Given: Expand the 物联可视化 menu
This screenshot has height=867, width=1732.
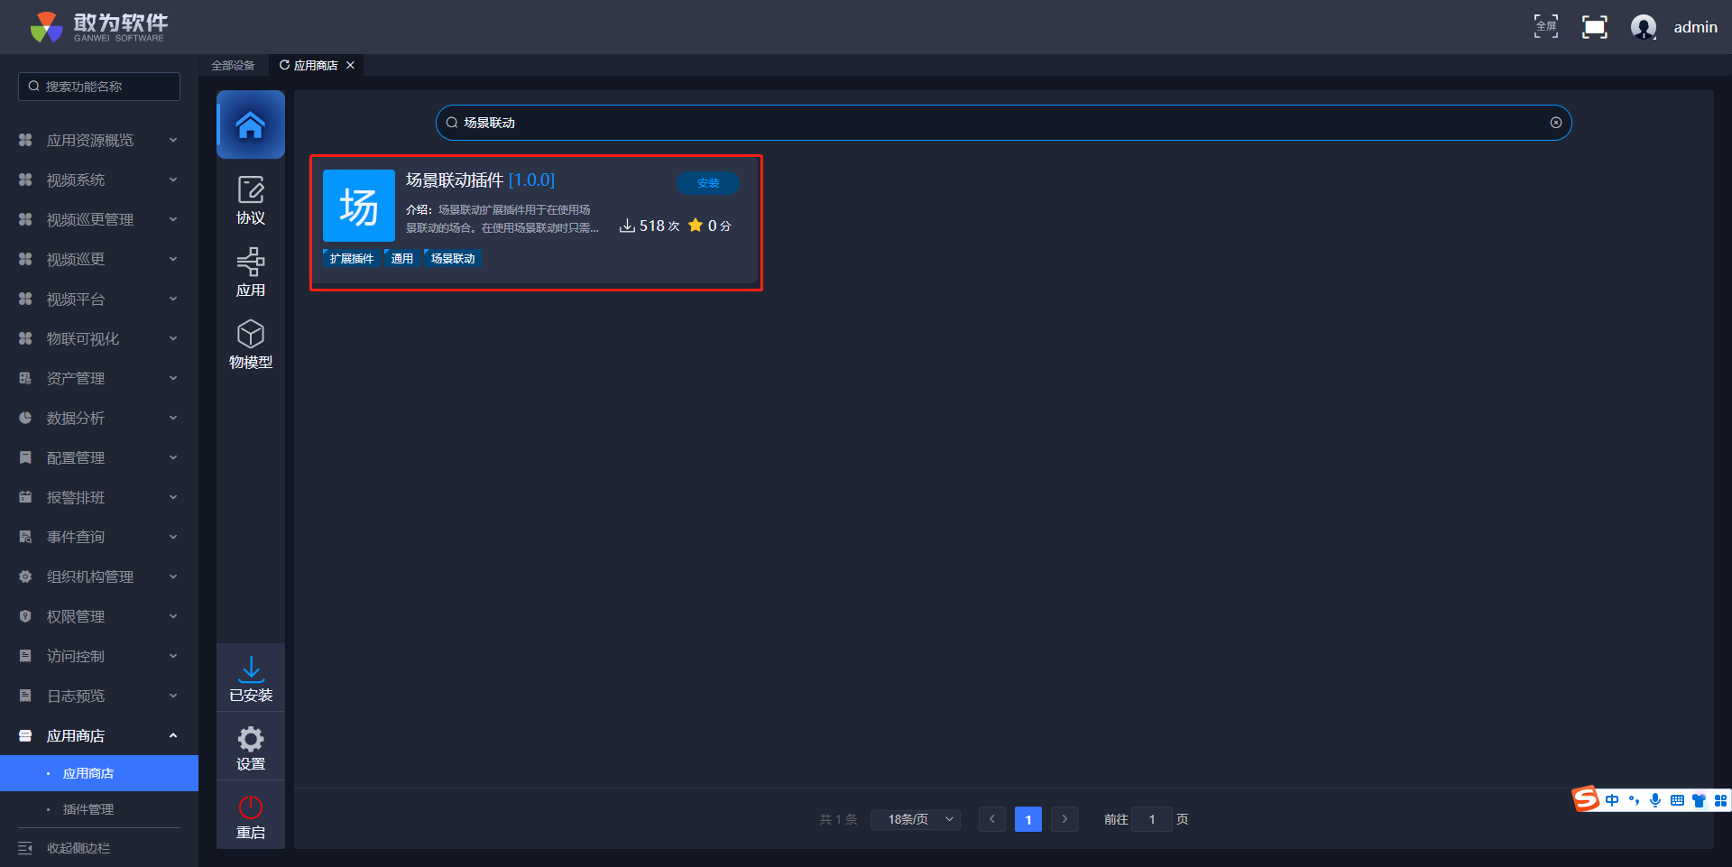Looking at the screenshot, I should (99, 338).
